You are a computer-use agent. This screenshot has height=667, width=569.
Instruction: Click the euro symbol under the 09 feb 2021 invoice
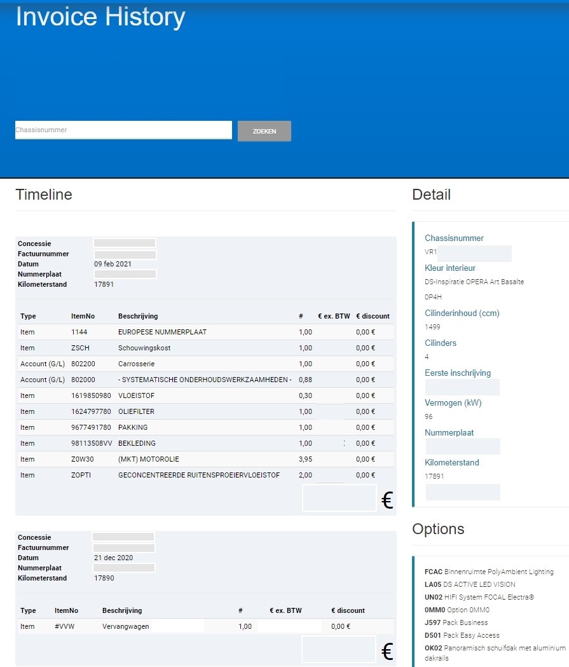pos(387,501)
